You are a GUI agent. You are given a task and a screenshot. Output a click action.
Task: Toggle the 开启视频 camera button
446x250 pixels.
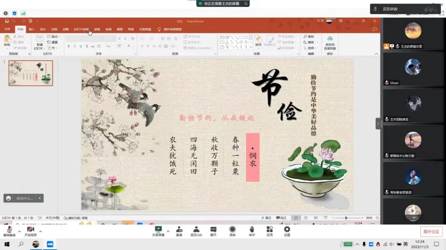pyautogui.click(x=30, y=230)
